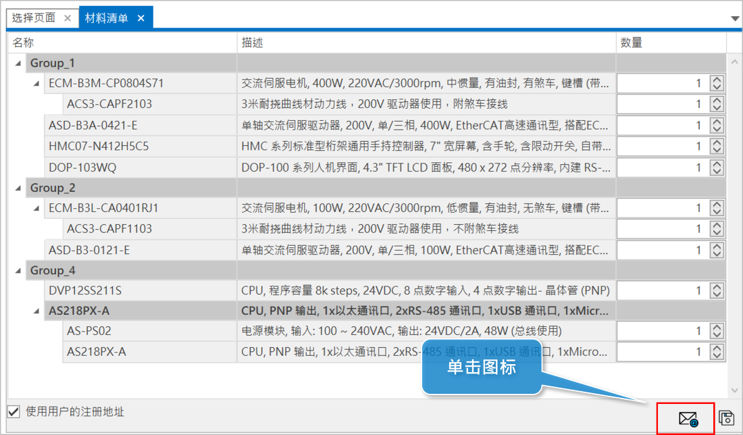This screenshot has height=435, width=743.
Task: Click quantity stepper for AS-PS02
Action: (717, 332)
